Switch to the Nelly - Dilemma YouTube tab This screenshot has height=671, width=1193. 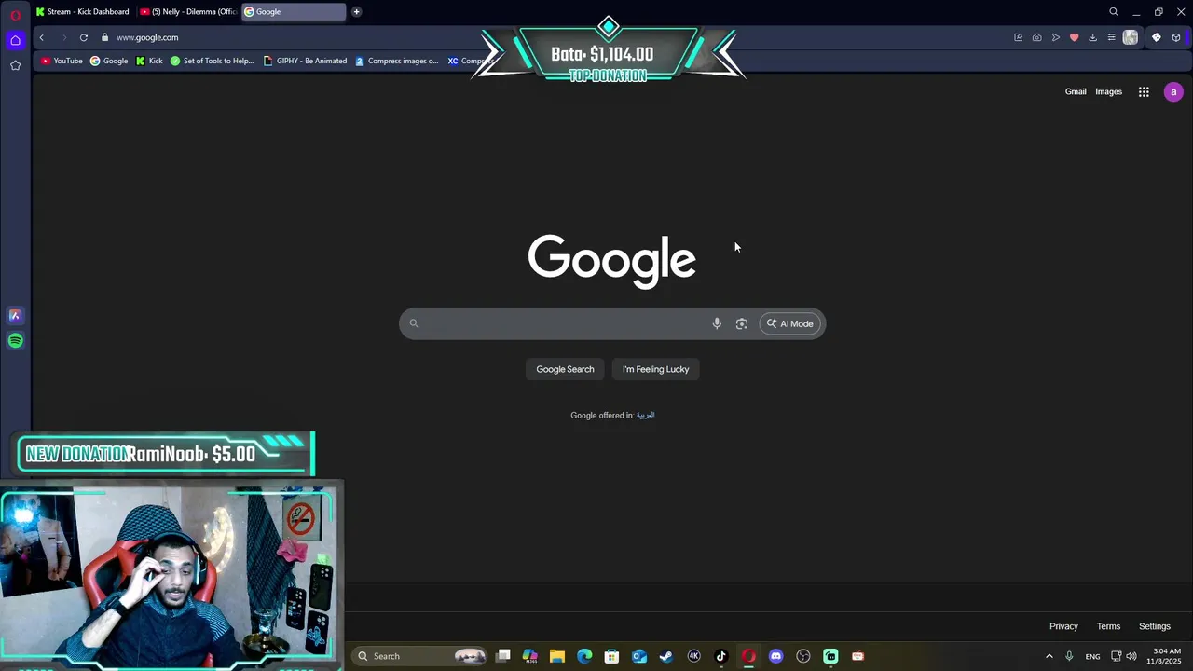pyautogui.click(x=188, y=12)
